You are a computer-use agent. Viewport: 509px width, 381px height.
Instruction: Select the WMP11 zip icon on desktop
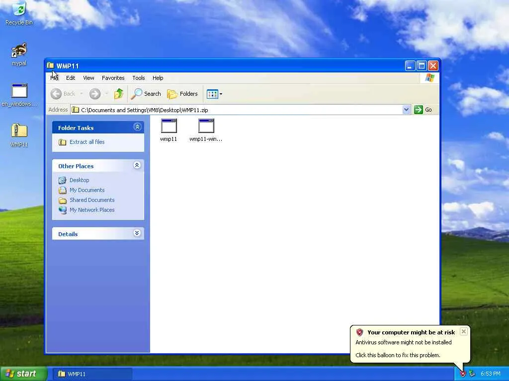[19, 135]
